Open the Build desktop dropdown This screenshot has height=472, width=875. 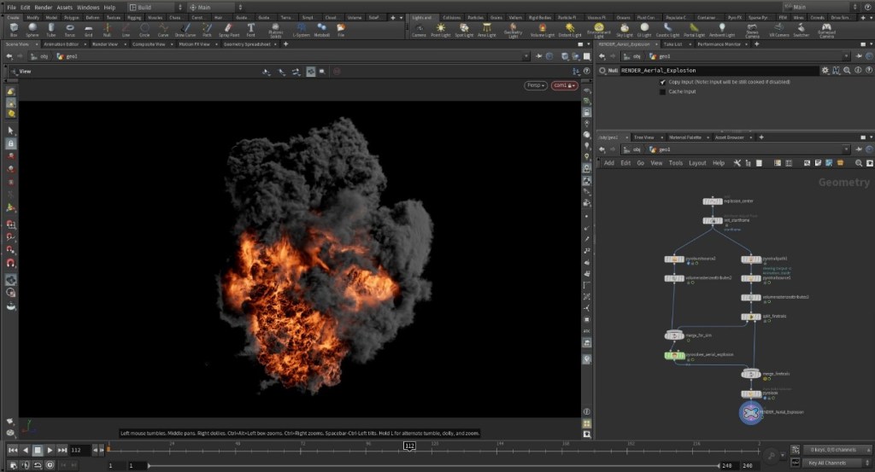(150, 7)
